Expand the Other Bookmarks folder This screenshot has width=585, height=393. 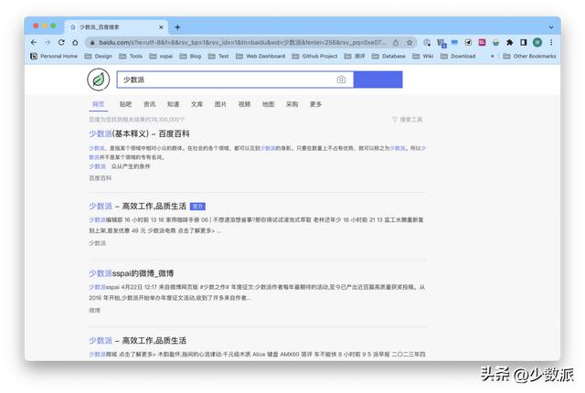(x=529, y=56)
